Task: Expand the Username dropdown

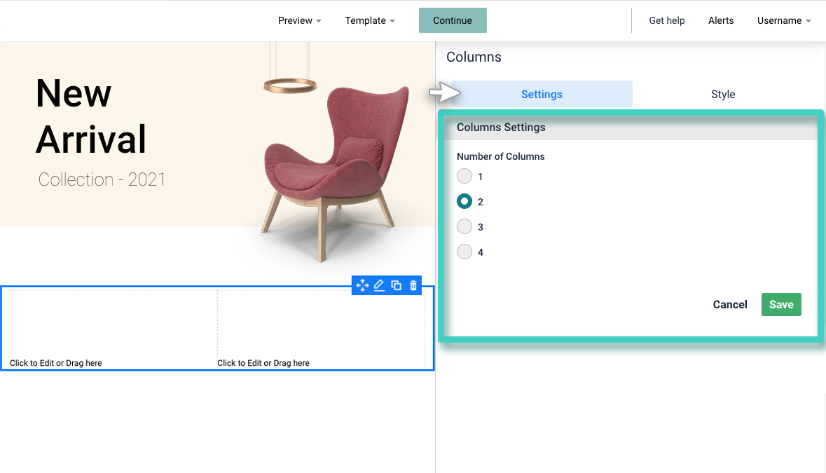Action: pyautogui.click(x=784, y=20)
